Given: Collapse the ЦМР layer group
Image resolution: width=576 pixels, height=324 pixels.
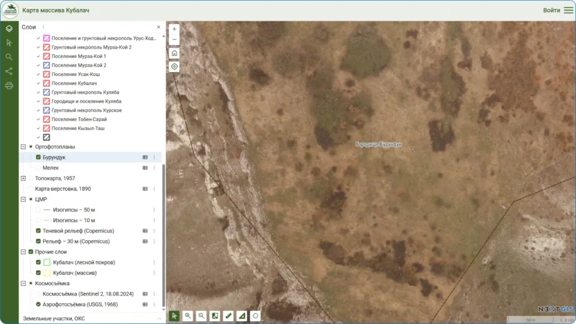Looking at the screenshot, I should coord(23,199).
